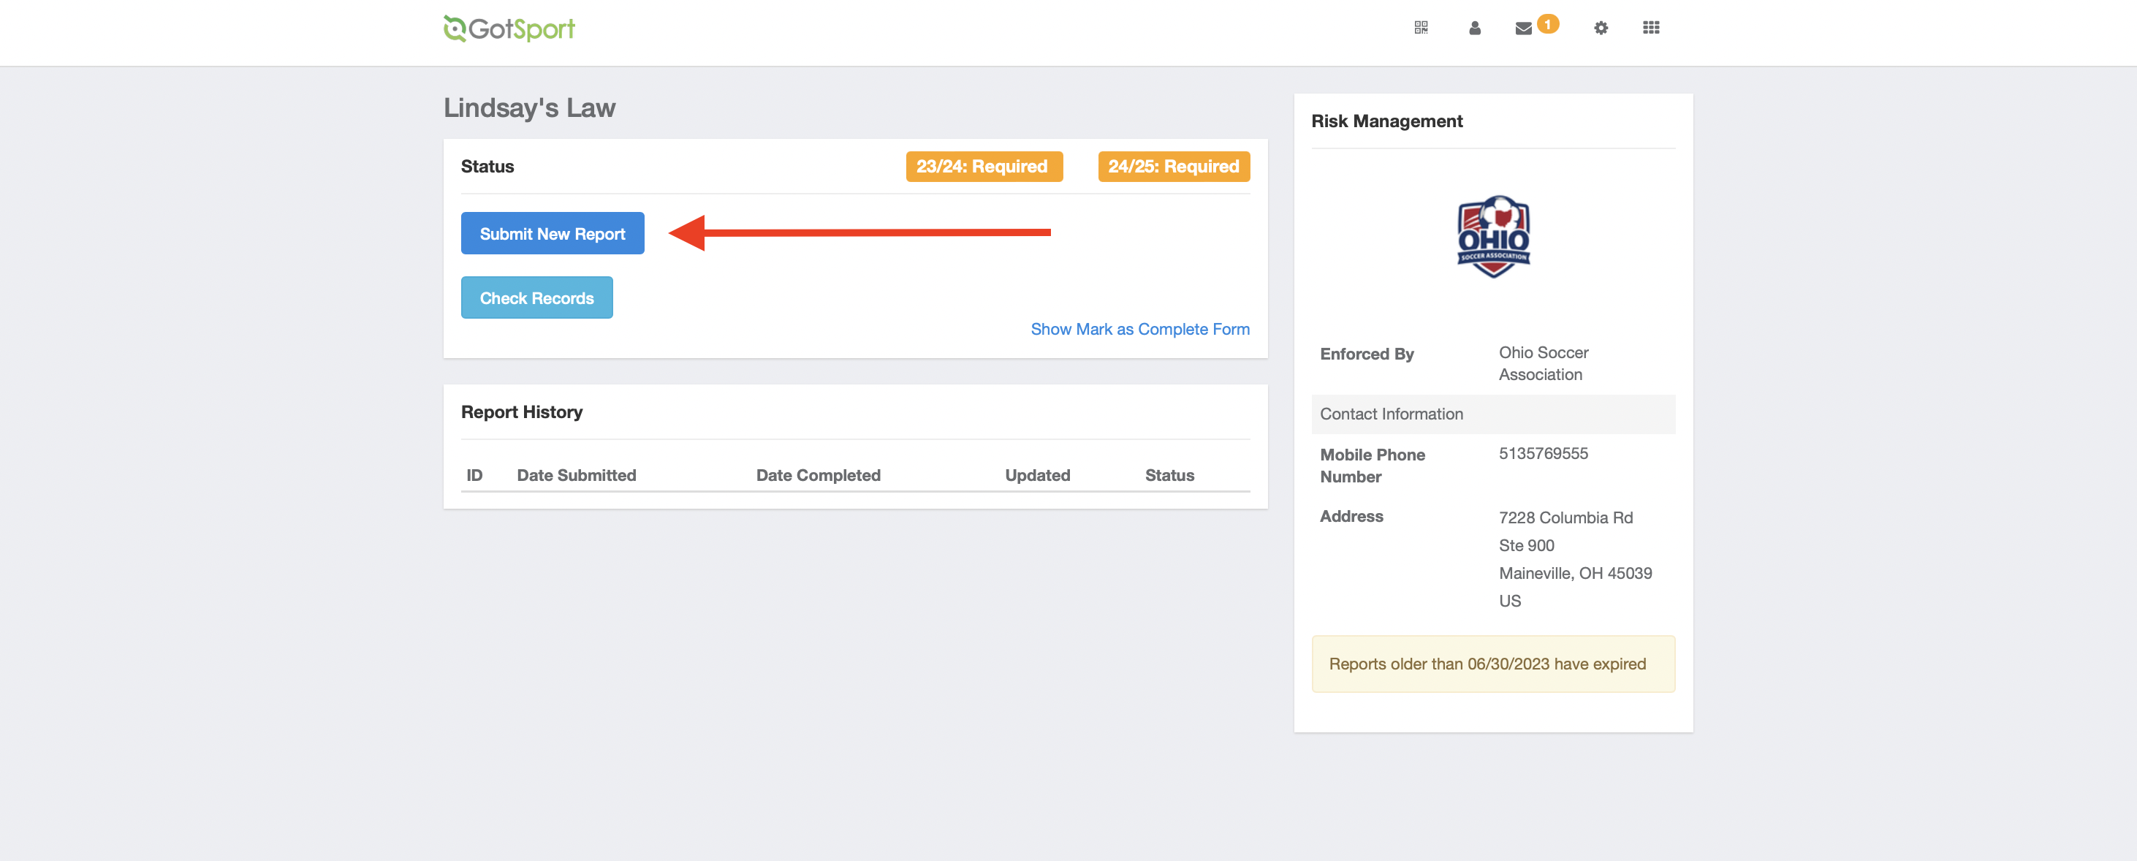
Task: Click Maineville, OH 45039 text
Action: click(1574, 573)
